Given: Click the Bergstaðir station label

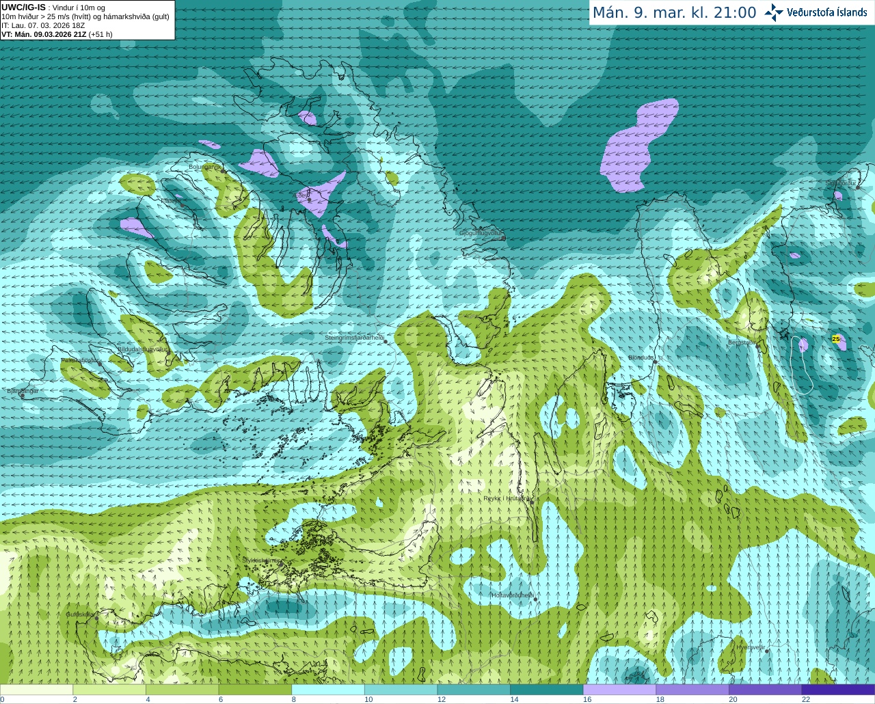Looking at the screenshot, I should click(742, 342).
